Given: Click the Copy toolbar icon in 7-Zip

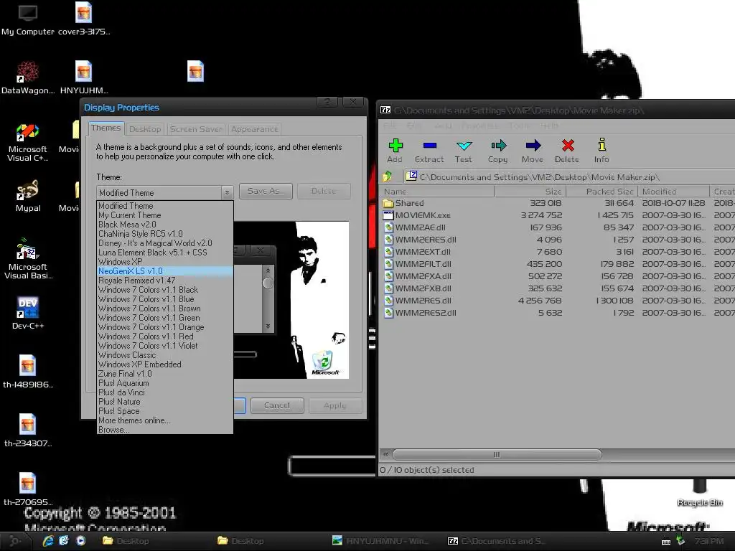Looking at the screenshot, I should 498,146.
